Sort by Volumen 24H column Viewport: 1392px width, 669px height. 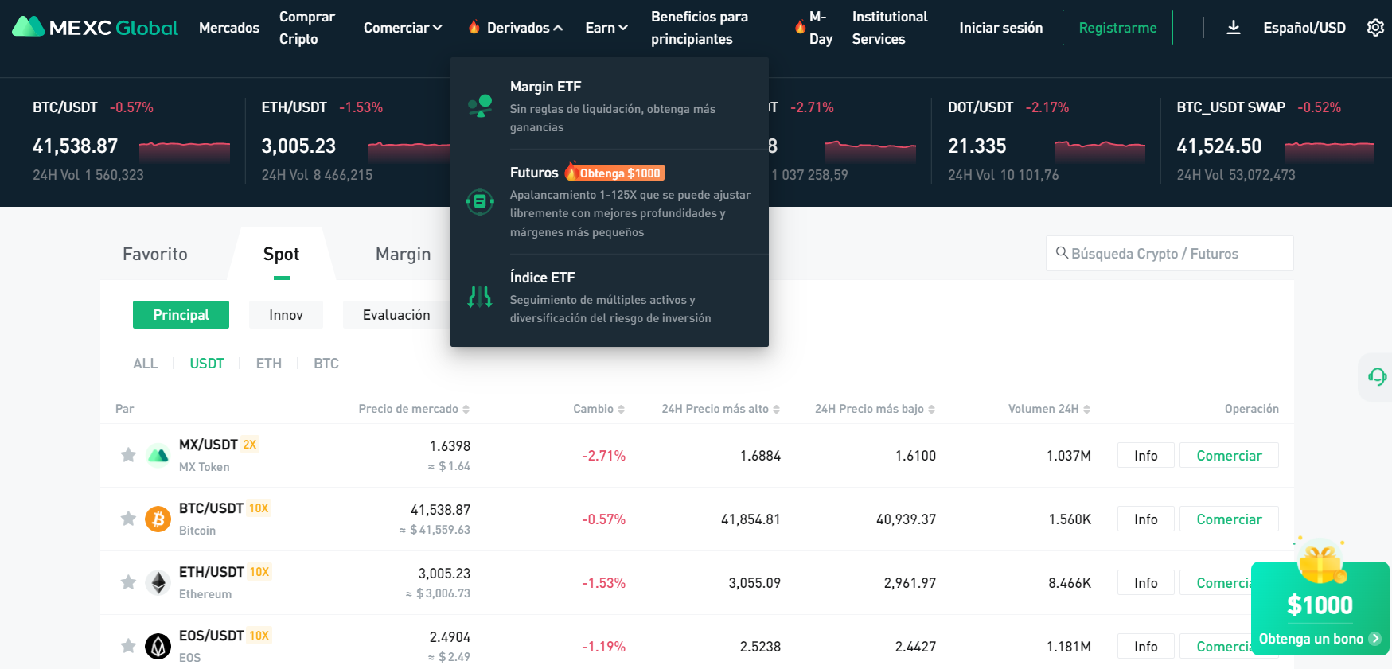click(x=1050, y=409)
